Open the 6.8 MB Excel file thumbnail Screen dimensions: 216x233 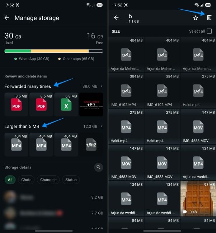(66, 104)
